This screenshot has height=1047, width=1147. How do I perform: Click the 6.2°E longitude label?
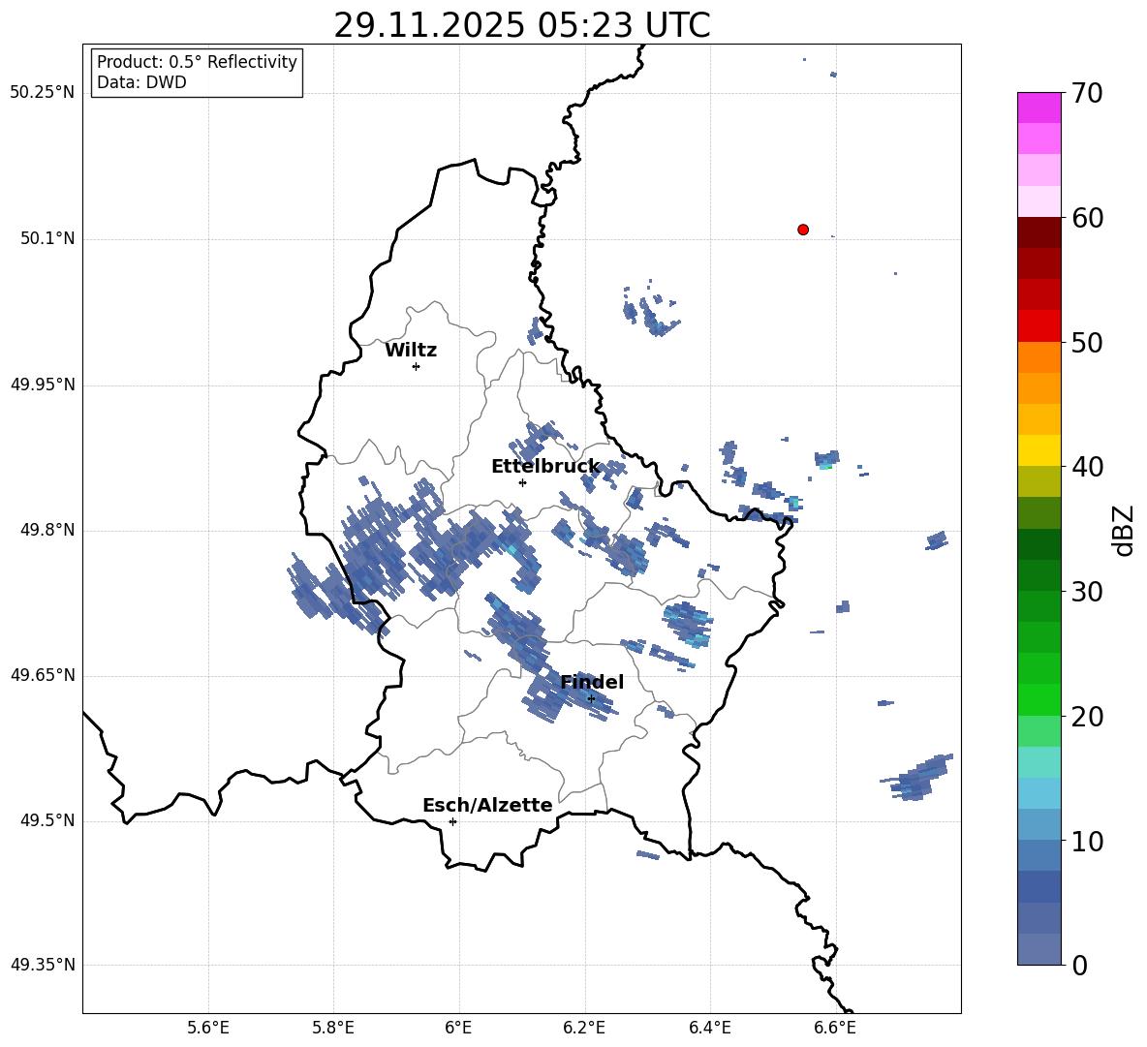click(x=584, y=1028)
